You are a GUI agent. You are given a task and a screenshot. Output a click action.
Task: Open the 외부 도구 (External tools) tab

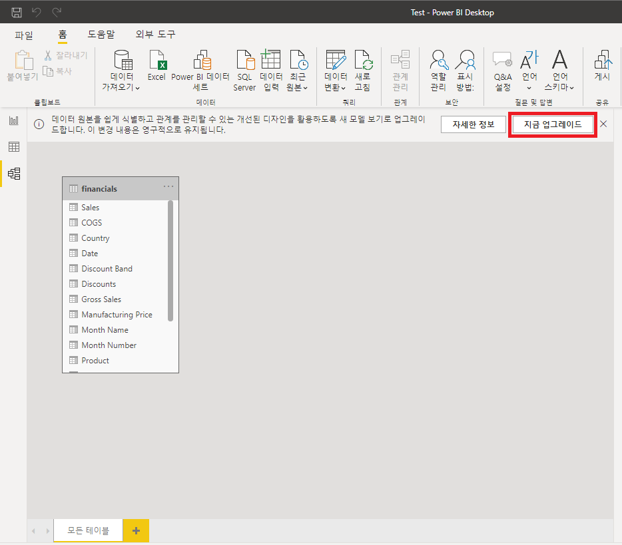[x=155, y=35]
